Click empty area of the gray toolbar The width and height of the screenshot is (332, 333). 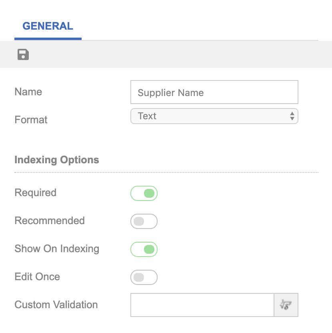click(180, 54)
